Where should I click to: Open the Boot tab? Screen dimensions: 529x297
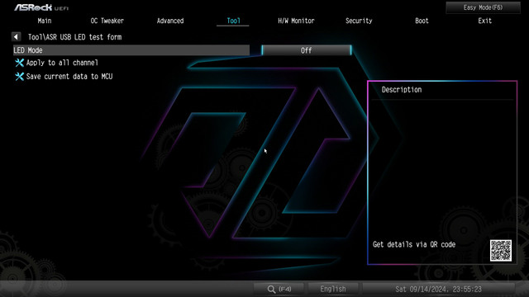click(x=422, y=21)
